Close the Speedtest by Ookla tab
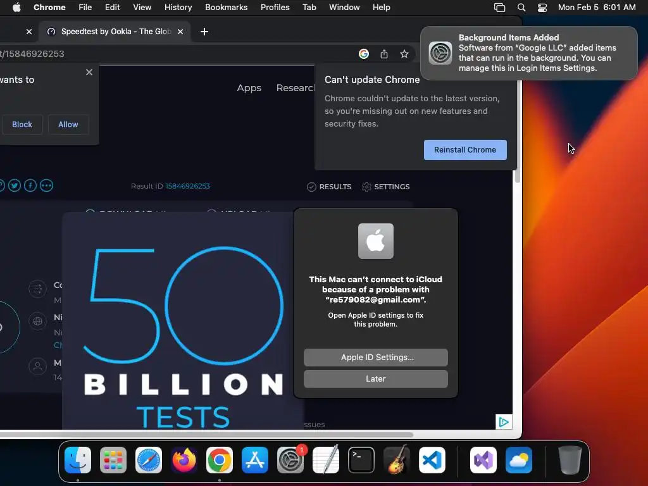Screen dimensions: 648x486 point(180,32)
